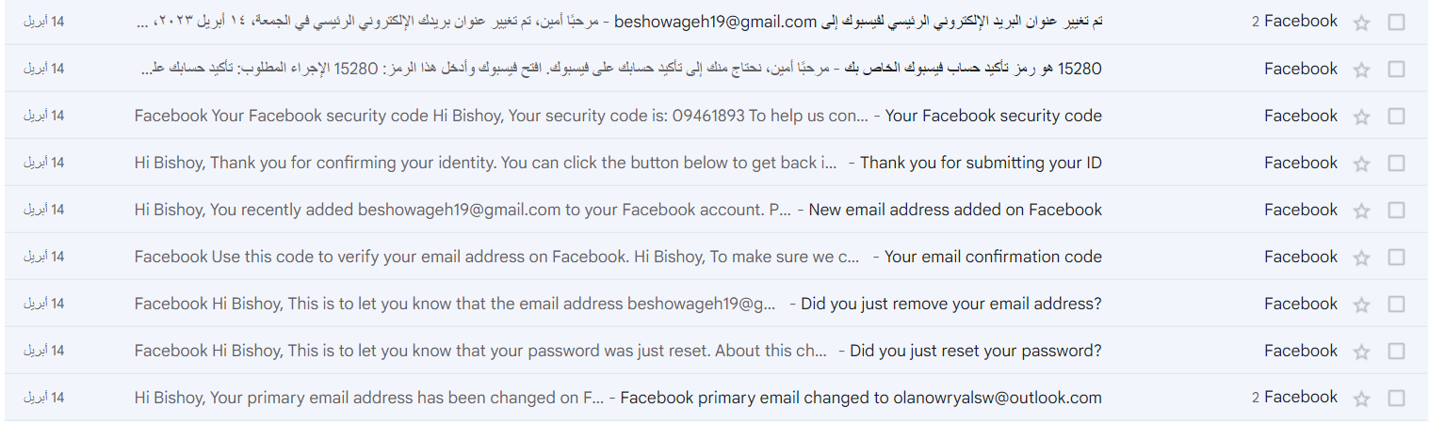The width and height of the screenshot is (1429, 423).
Task: Tick checkbox for 'Thank you for submitting your ID'
Action: click(x=1396, y=163)
